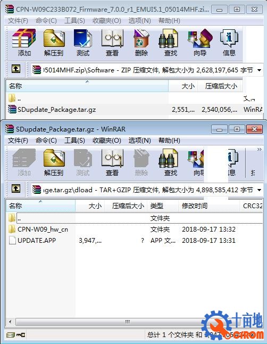Sort by 名称 column in top window
Viewport: 267px width, 344px height.
(x=87, y=86)
